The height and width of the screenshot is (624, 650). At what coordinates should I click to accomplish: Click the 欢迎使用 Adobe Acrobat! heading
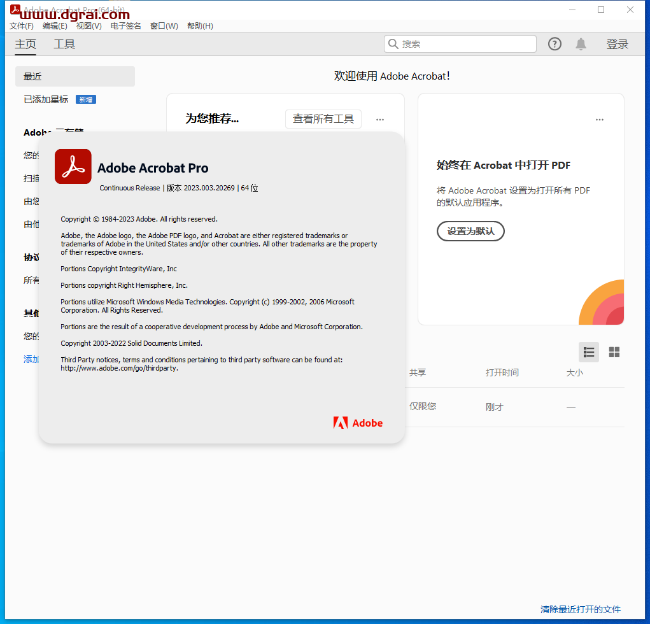pos(392,76)
